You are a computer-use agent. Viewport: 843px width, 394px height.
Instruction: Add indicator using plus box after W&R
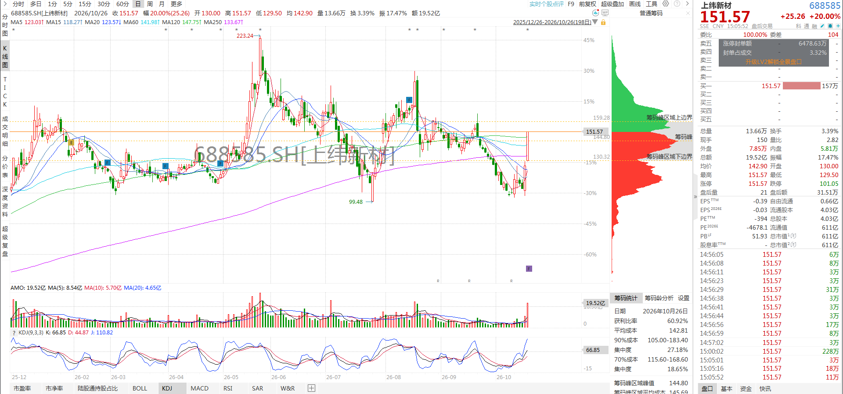coord(312,388)
